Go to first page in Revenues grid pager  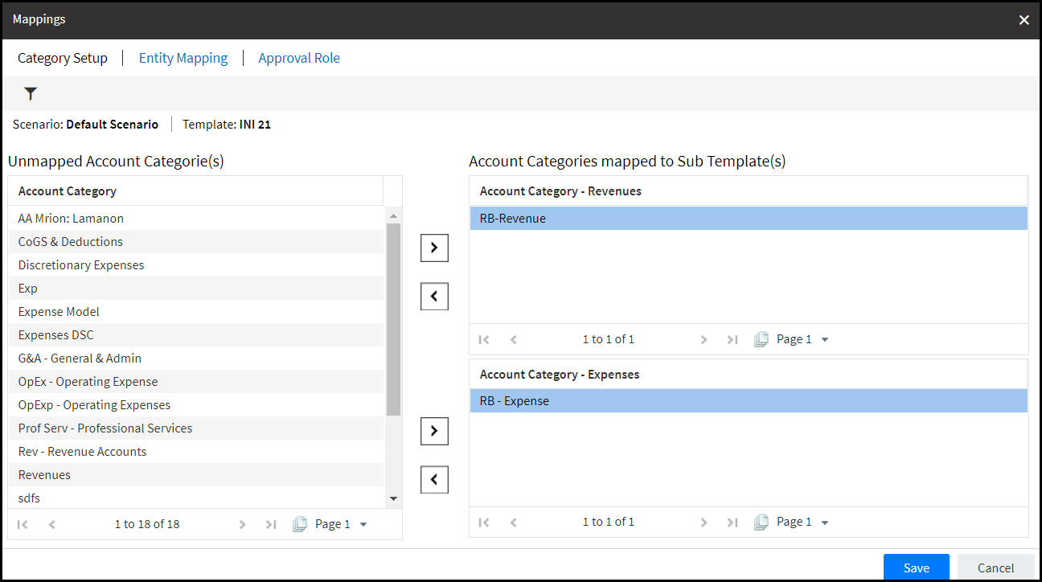pyautogui.click(x=484, y=339)
